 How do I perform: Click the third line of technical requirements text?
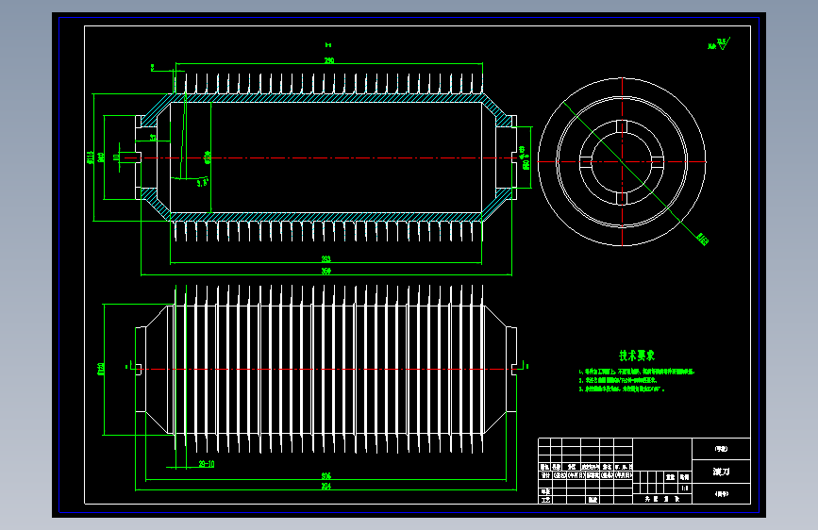pyautogui.click(x=622, y=389)
